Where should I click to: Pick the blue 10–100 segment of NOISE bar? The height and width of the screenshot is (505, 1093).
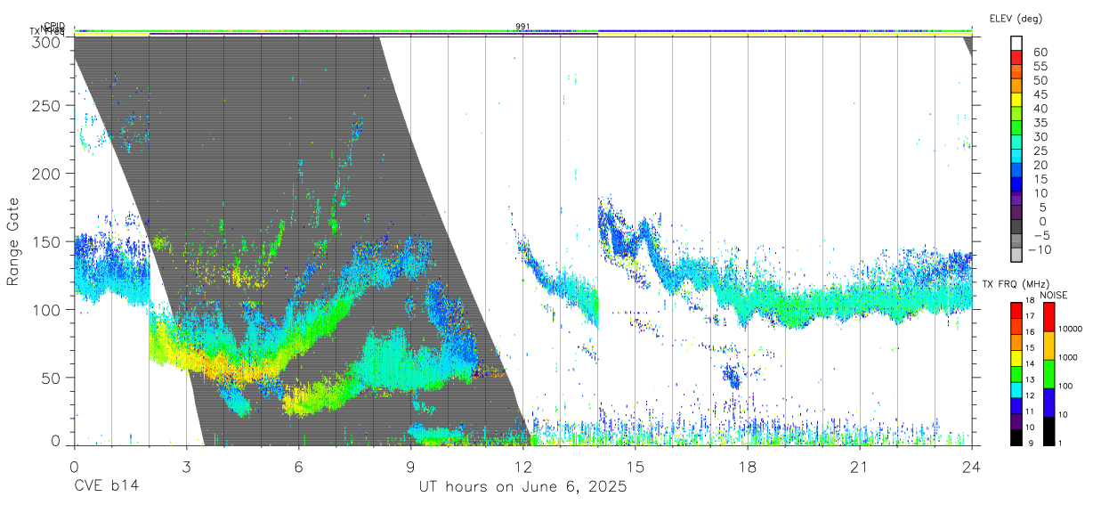coord(1048,402)
